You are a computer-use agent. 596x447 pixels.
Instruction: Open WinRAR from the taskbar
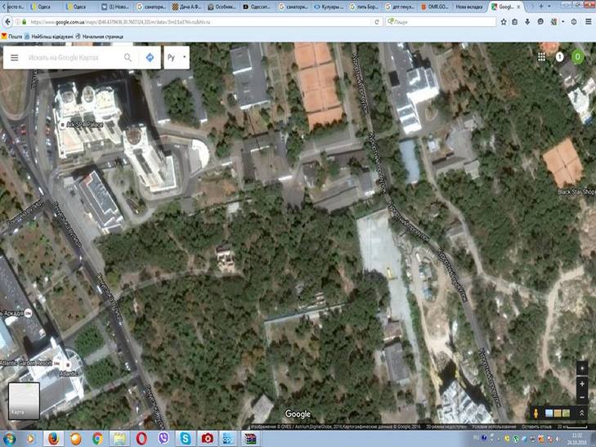(250, 439)
